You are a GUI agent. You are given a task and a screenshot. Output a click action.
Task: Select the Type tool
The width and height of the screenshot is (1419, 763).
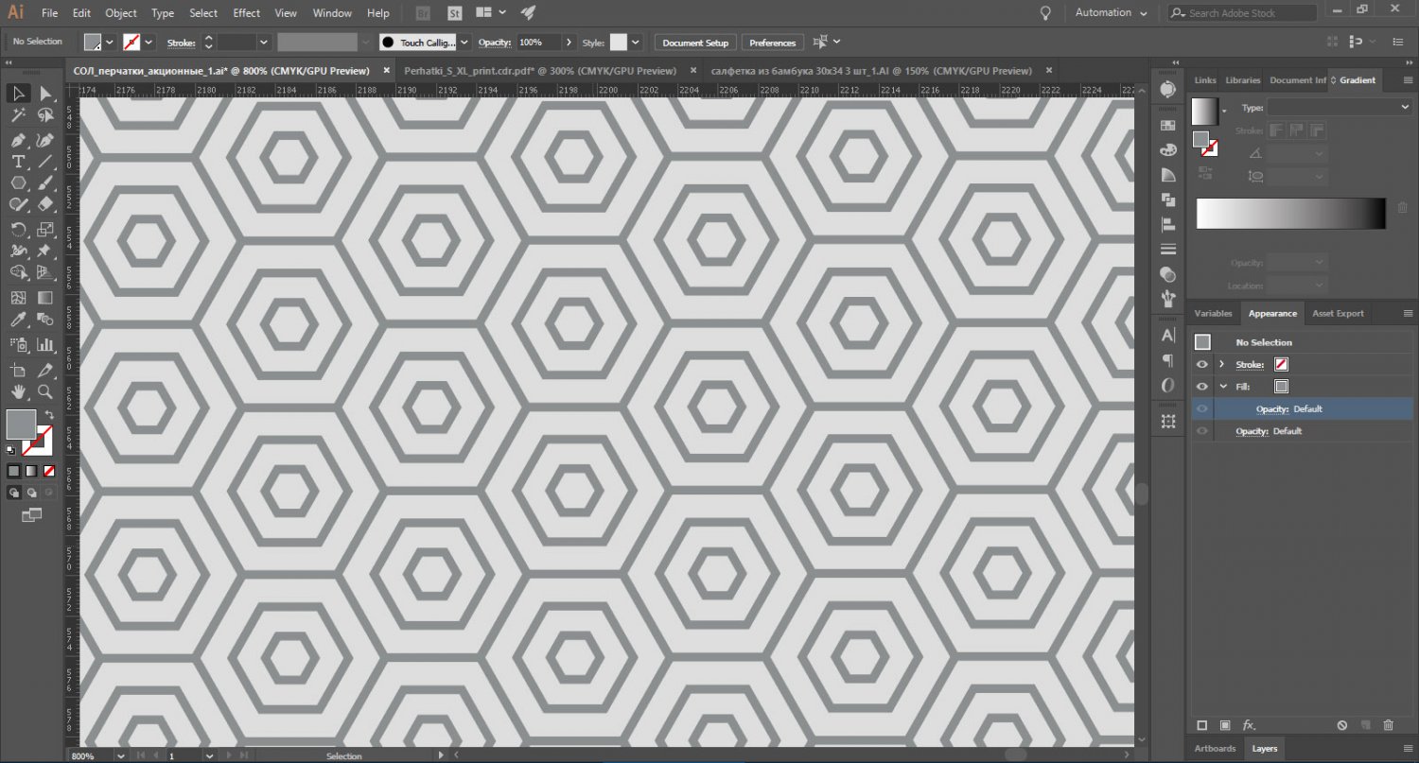click(18, 162)
